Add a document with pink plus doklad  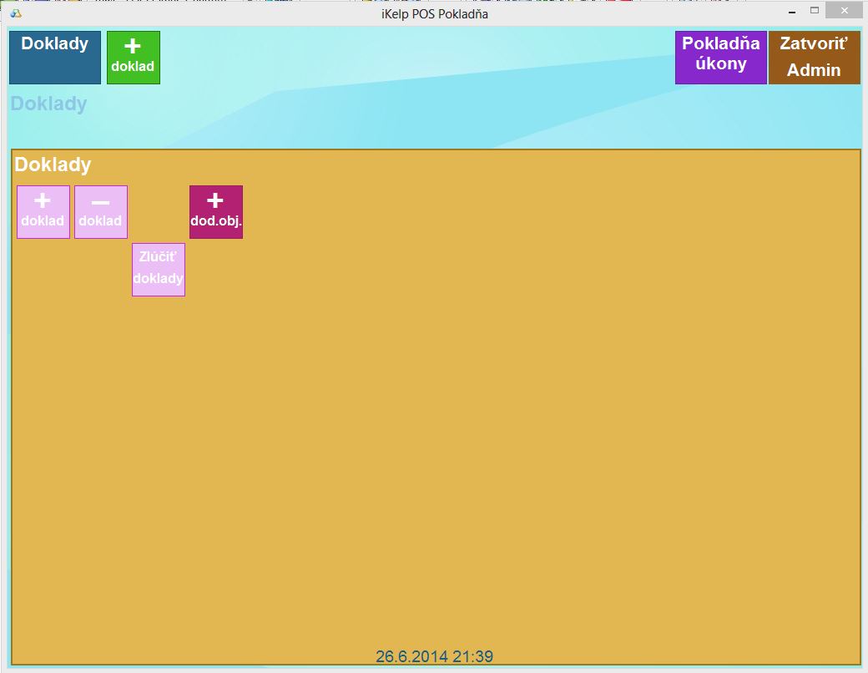point(43,212)
